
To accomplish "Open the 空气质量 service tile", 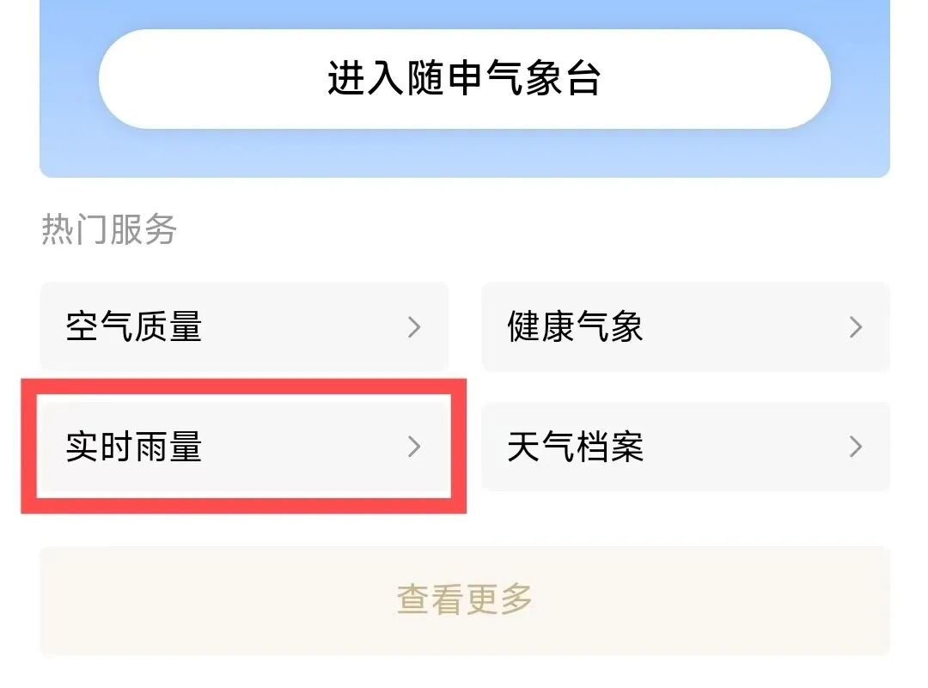I will click(x=244, y=326).
